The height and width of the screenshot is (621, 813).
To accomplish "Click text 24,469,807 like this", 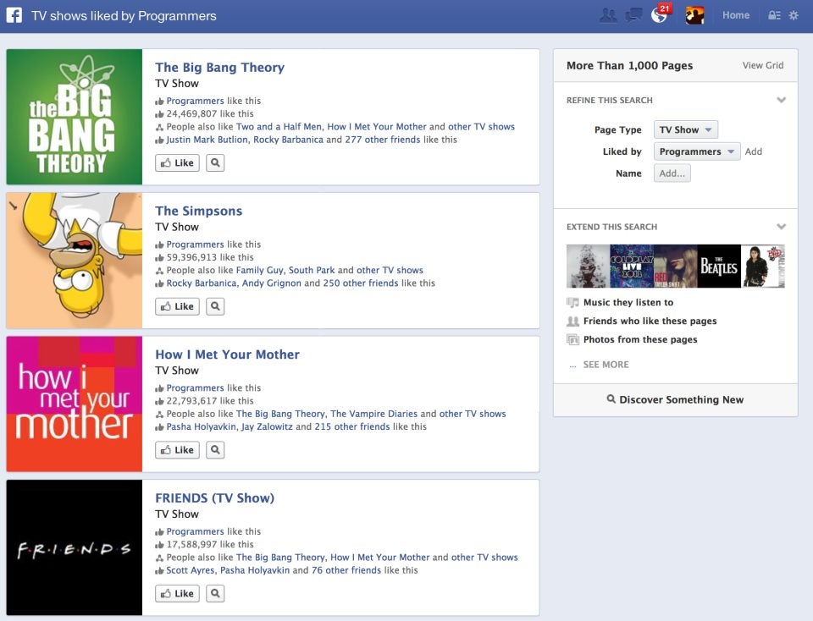I will click(x=210, y=113).
